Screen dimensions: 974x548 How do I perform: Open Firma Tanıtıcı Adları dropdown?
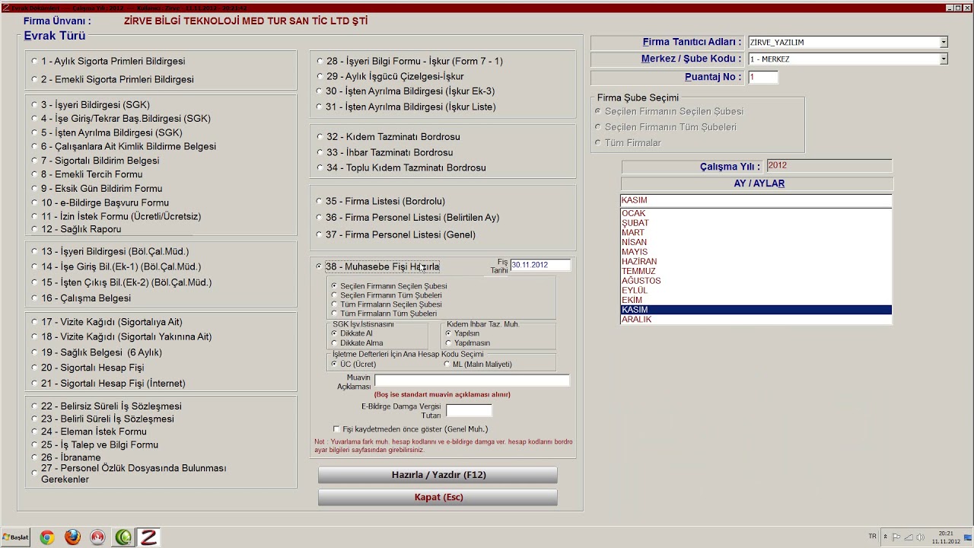click(944, 43)
